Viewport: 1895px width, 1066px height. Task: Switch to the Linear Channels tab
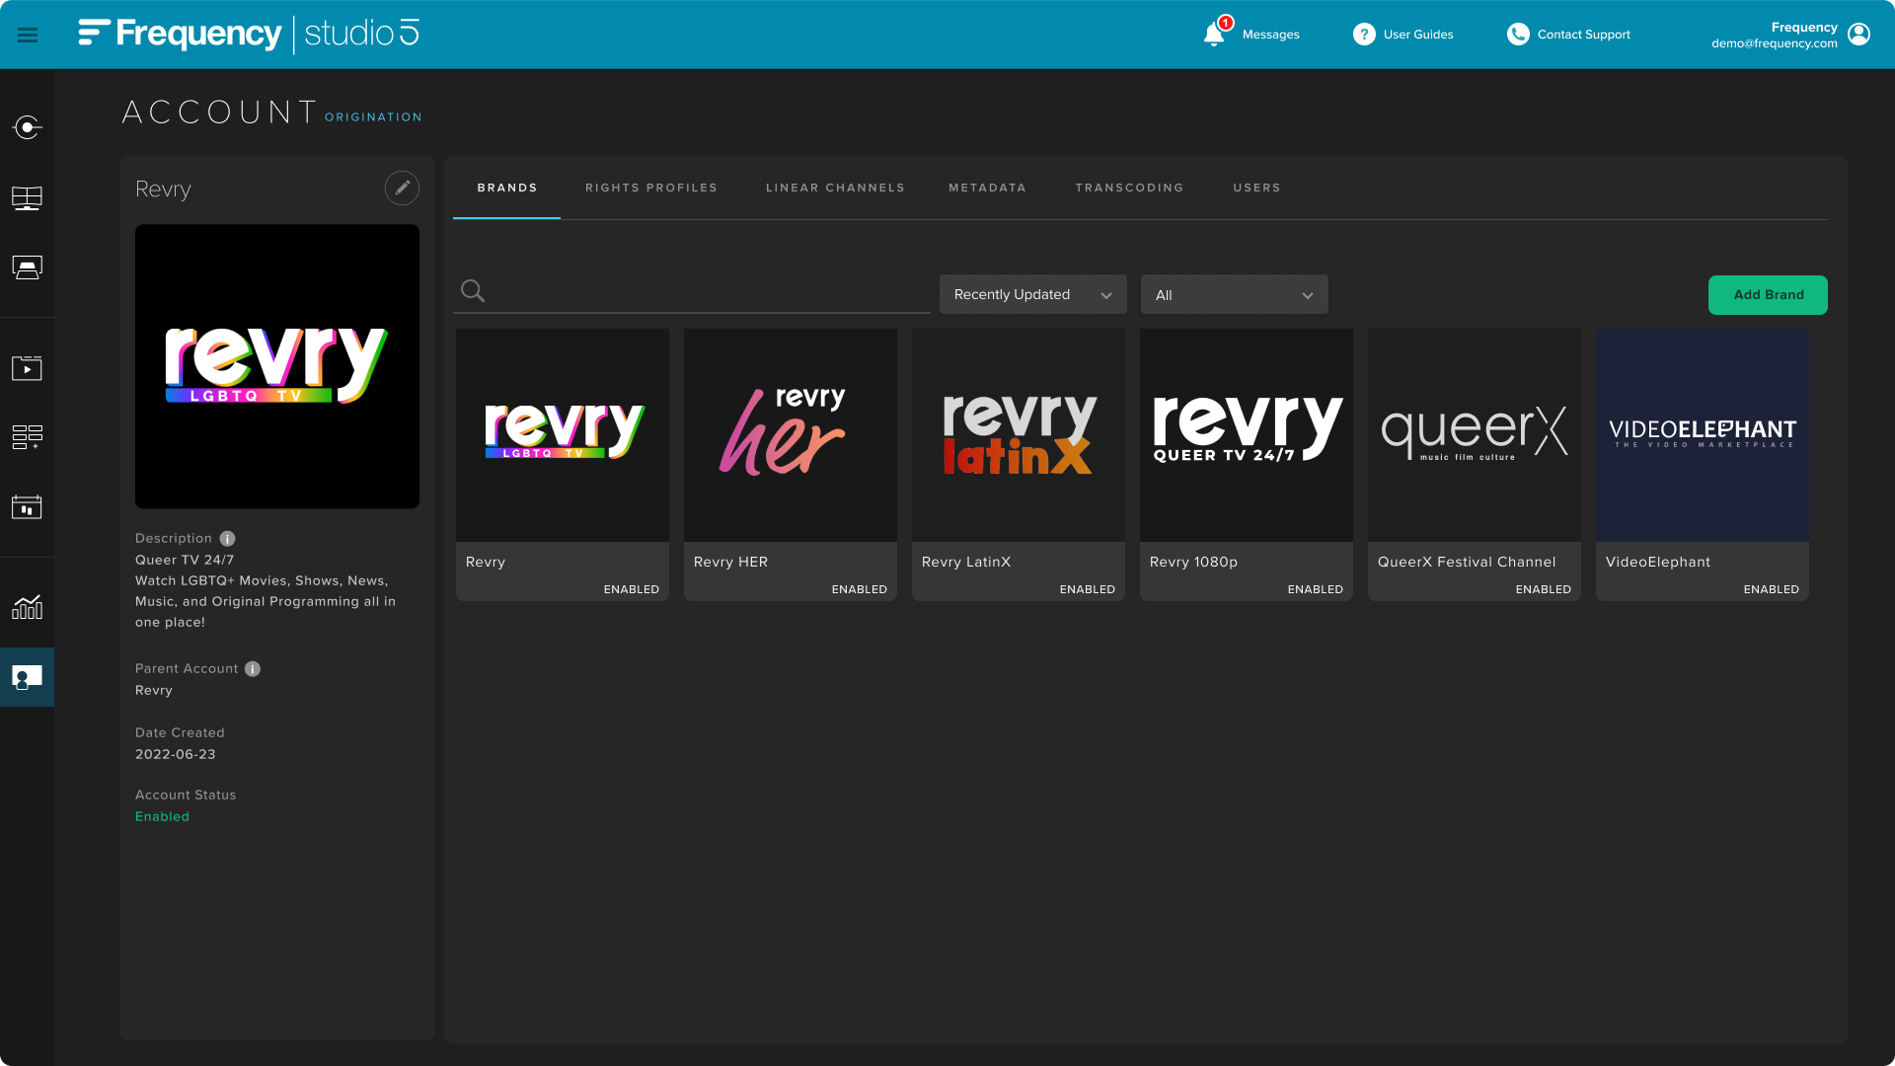(835, 188)
